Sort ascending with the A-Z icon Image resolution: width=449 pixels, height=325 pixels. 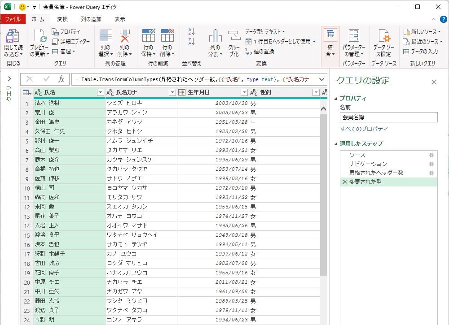pos(192,32)
